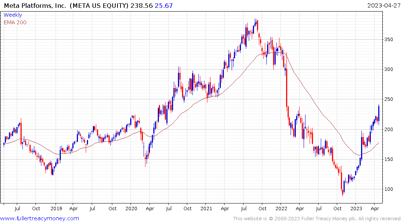Click the '(META US EQUITY)' ticker text
Viewport: 401px width, 224px height.
[x=99, y=6]
